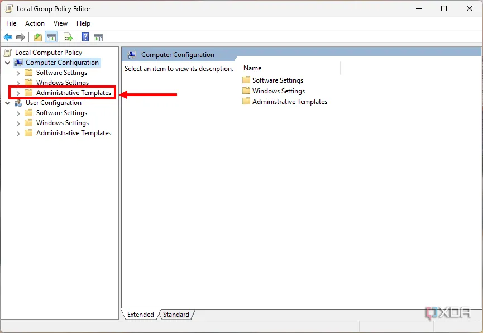Click Software Settings folder icon under User Configuration

tap(28, 113)
